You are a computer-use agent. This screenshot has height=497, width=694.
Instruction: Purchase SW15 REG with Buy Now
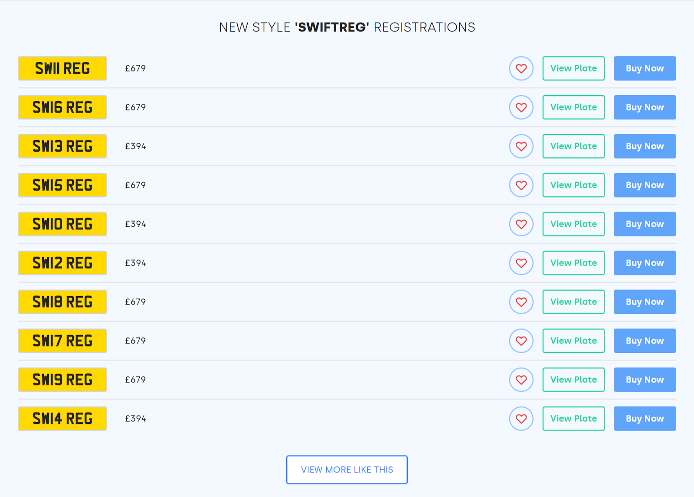coord(645,185)
